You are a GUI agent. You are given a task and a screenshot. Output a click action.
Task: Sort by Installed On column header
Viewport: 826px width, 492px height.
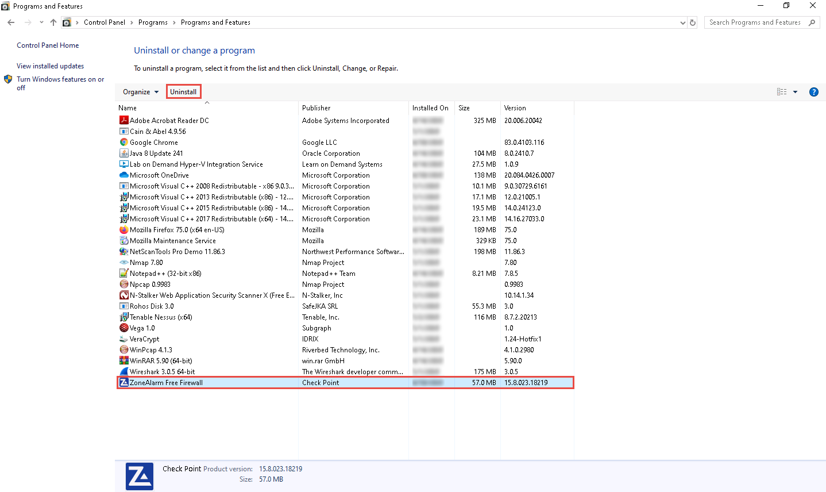click(431, 108)
